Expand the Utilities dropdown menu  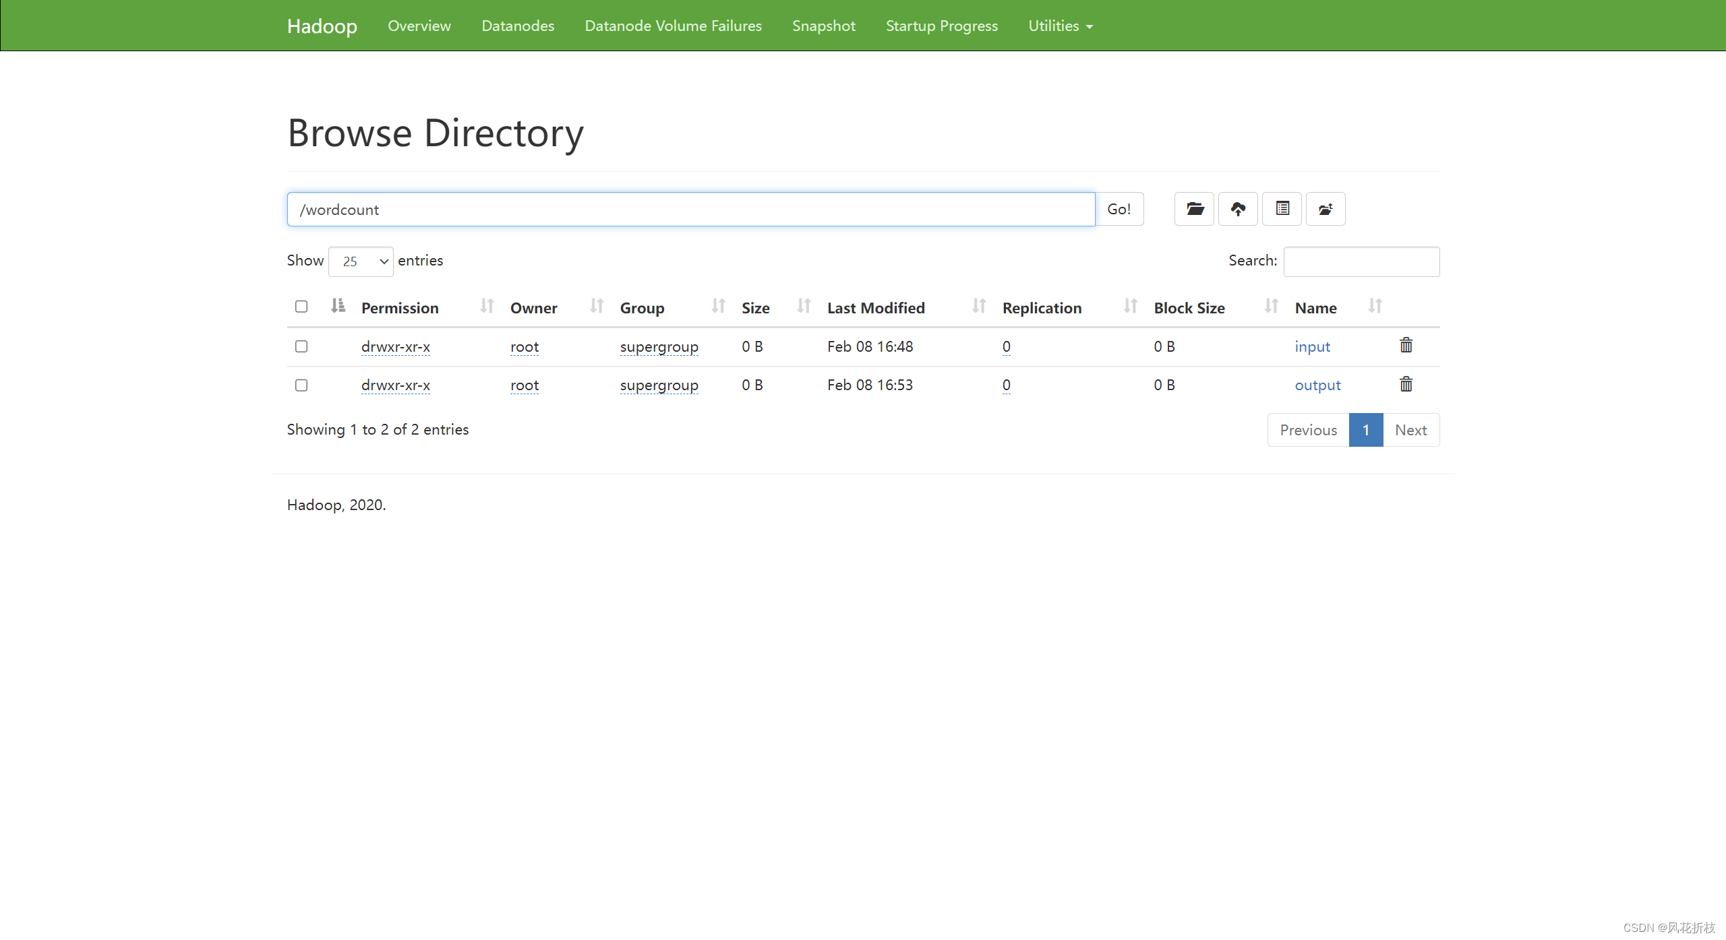pyautogui.click(x=1060, y=26)
